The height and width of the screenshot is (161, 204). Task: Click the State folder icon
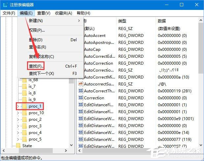(x=18, y=145)
